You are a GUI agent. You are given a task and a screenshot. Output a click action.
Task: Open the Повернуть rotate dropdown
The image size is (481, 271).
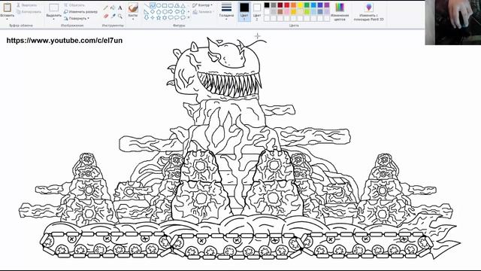pos(77,18)
